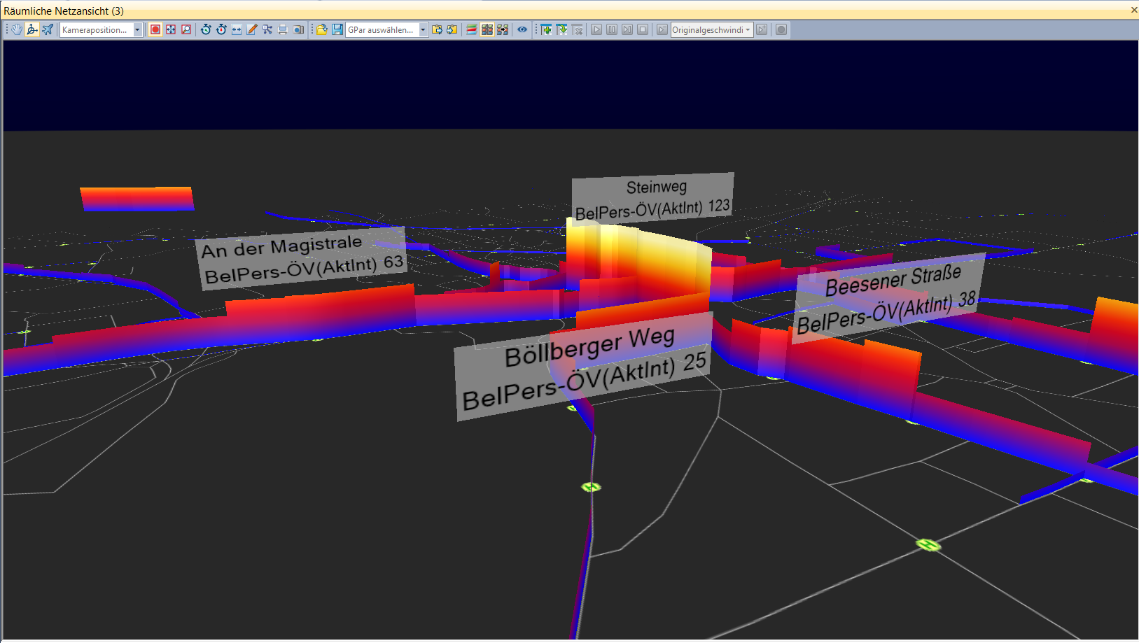Toggle the highlighted rotate axis mode button

click(x=32, y=29)
